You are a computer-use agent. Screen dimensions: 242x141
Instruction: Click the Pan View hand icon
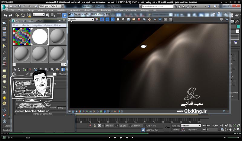[x=231, y=130]
